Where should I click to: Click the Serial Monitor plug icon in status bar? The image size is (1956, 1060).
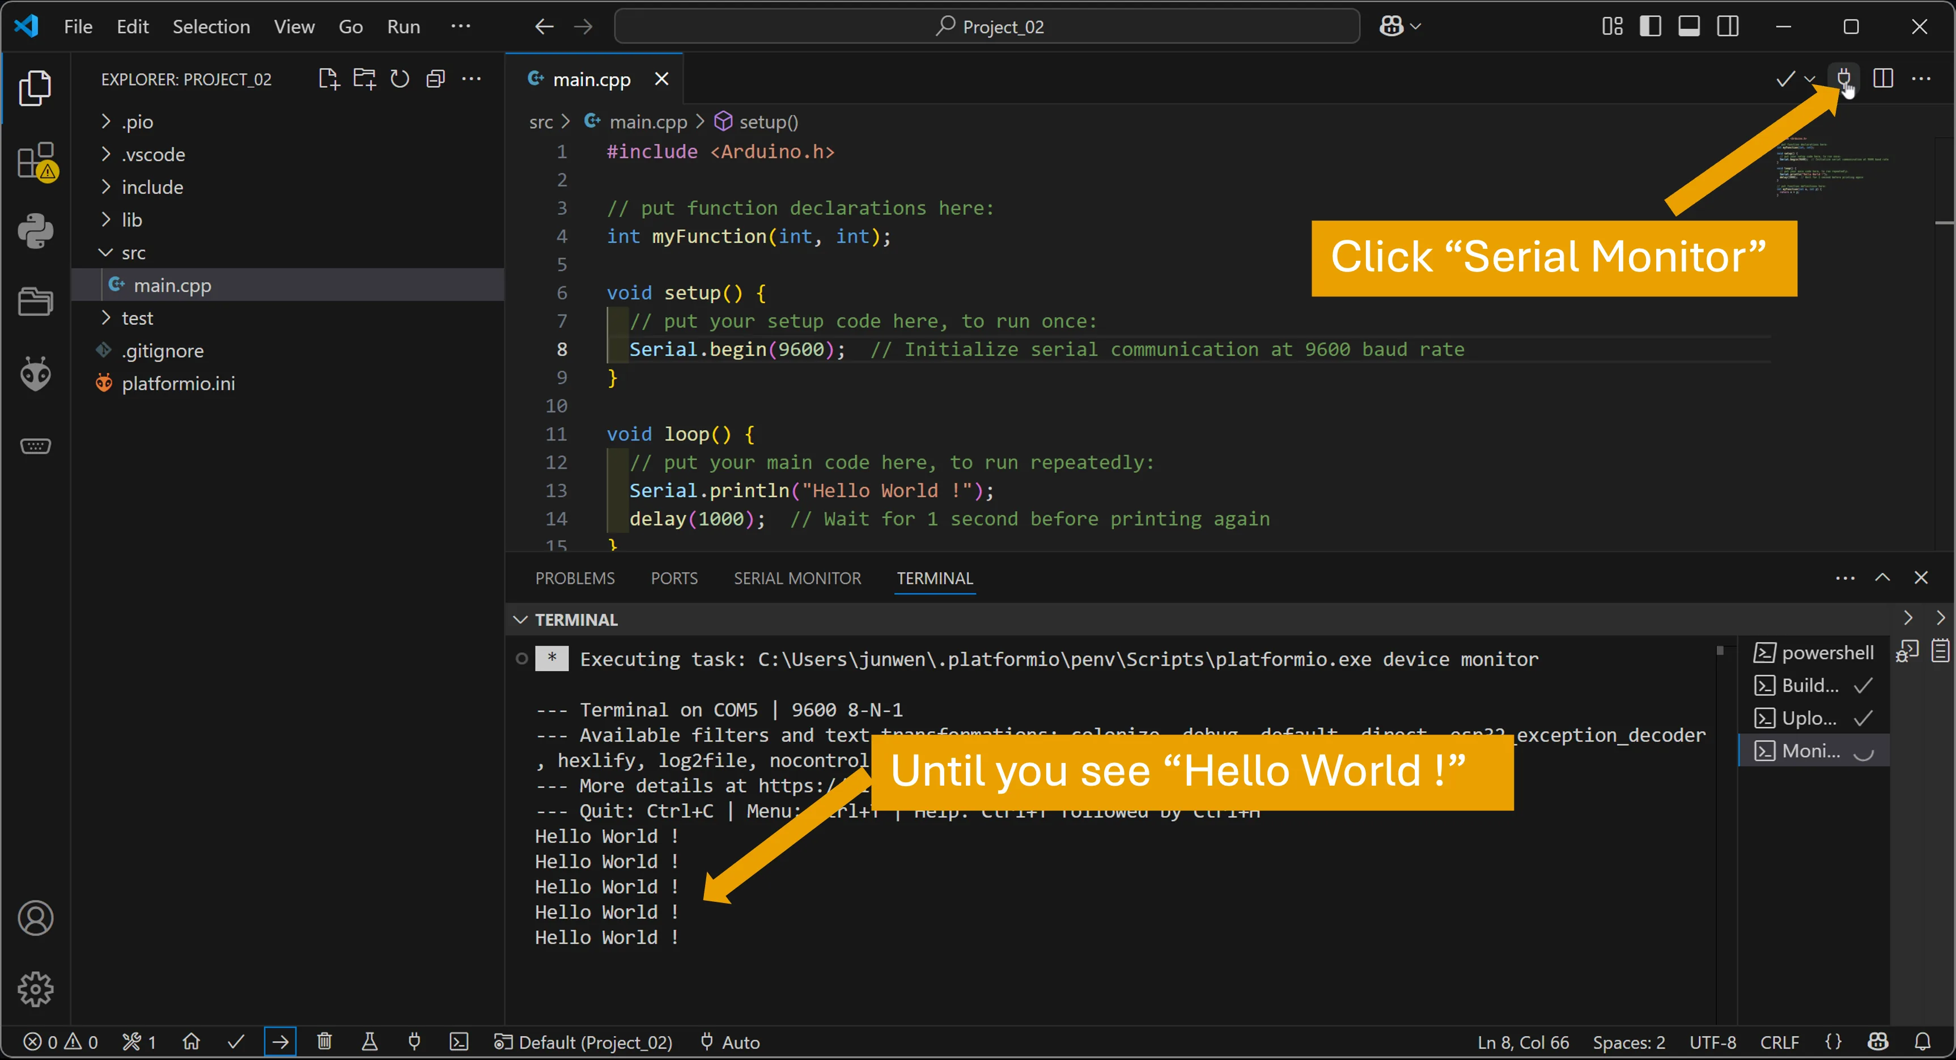pos(414,1042)
